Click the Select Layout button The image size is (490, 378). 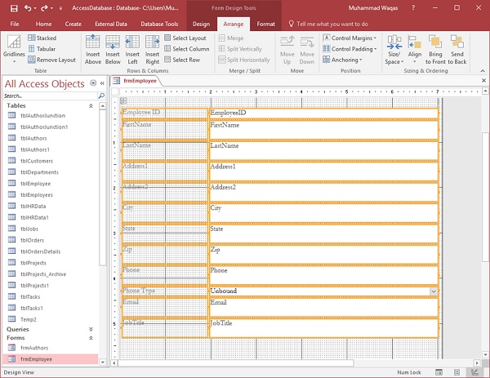point(185,38)
